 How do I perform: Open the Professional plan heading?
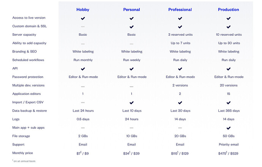(180, 10)
